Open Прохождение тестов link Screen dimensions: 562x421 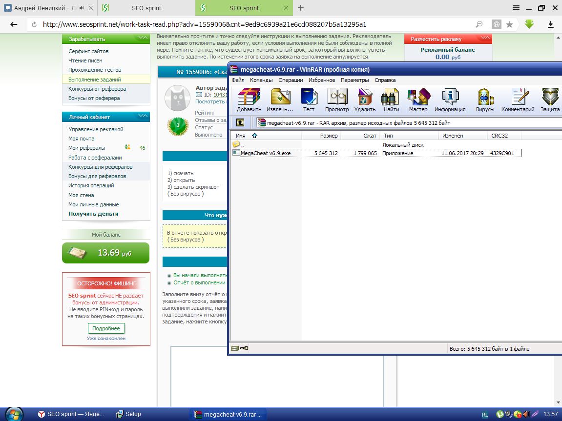coord(95,70)
